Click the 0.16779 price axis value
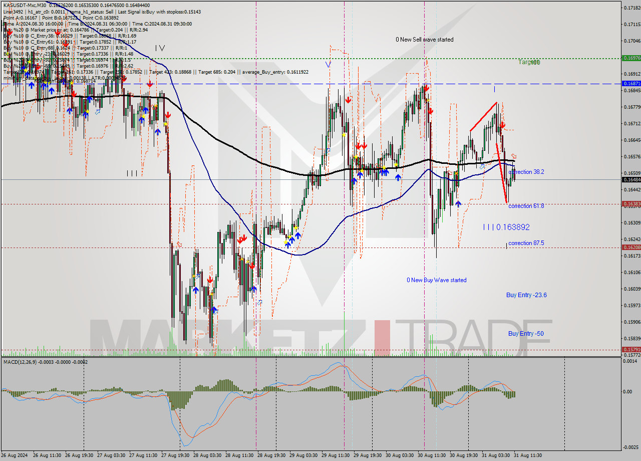Viewport: 641px width, 461px height. tap(631, 107)
